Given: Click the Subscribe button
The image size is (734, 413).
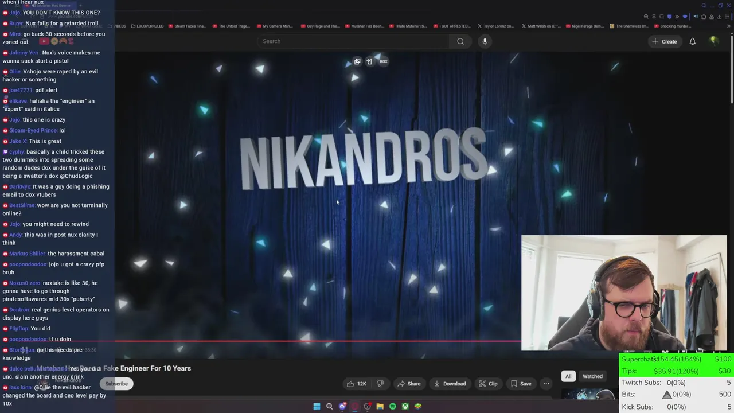Looking at the screenshot, I should (116, 384).
